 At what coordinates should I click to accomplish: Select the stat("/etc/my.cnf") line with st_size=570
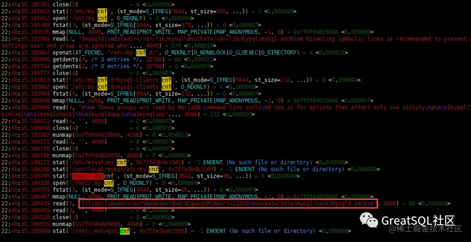tap(149, 11)
